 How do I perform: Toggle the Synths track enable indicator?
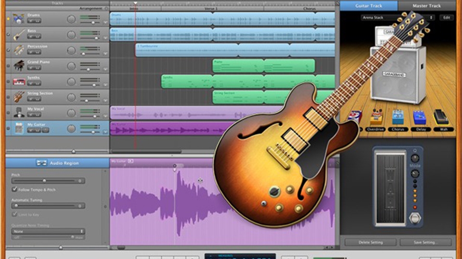click(x=8, y=82)
